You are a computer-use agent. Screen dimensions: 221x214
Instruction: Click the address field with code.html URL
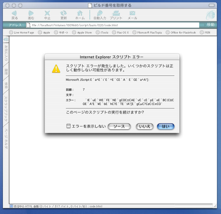[113, 25]
